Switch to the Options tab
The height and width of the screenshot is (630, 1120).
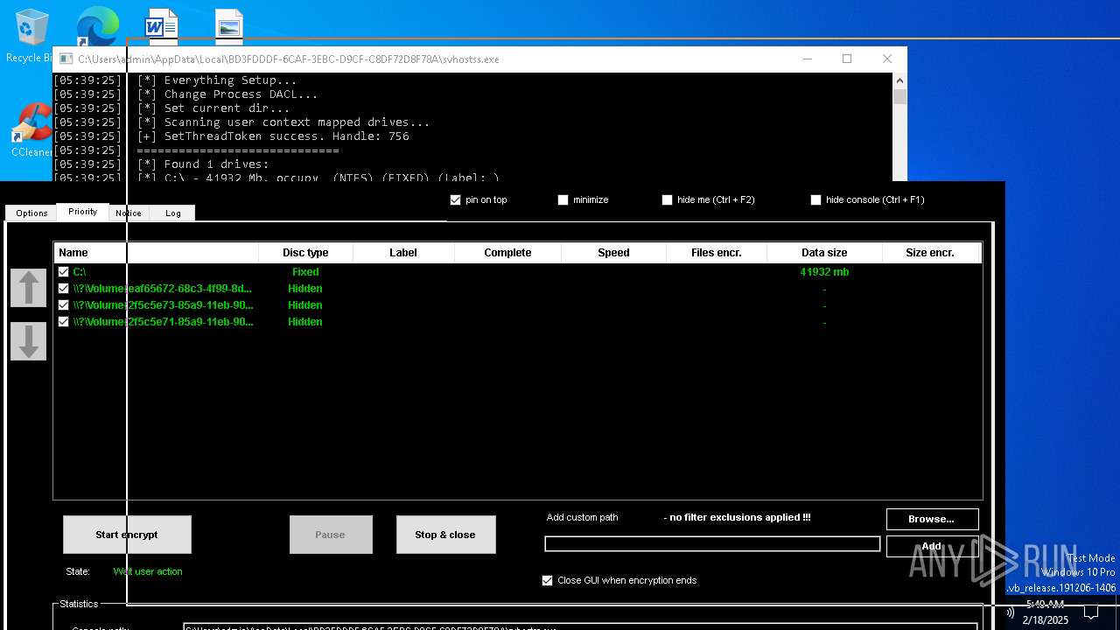31,213
